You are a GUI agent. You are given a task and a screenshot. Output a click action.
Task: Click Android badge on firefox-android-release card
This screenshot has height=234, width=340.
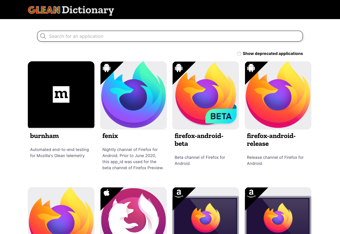(251, 68)
